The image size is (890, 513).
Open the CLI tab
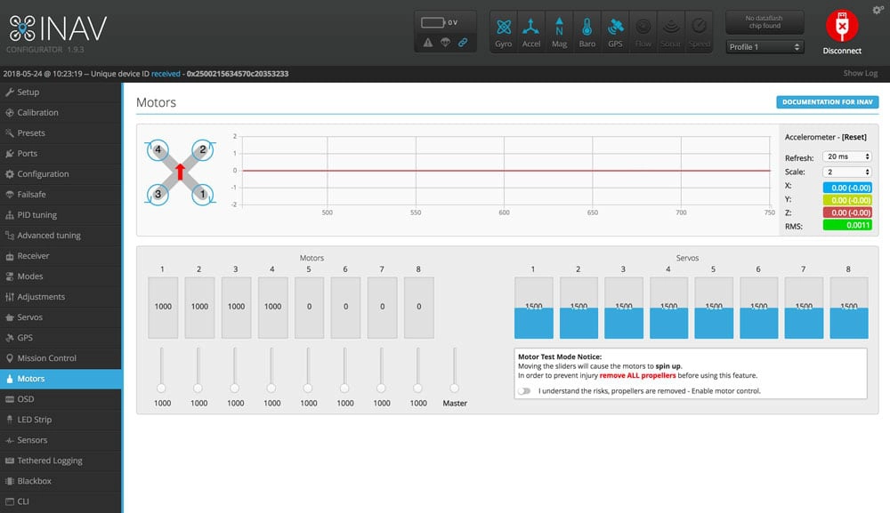(61, 501)
